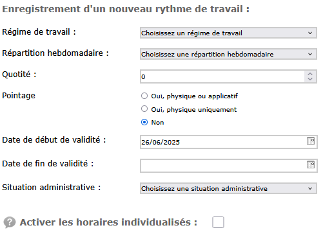Select 'Oui, physique ou applicatif' radio
The image size is (323, 239).
[x=144, y=96]
